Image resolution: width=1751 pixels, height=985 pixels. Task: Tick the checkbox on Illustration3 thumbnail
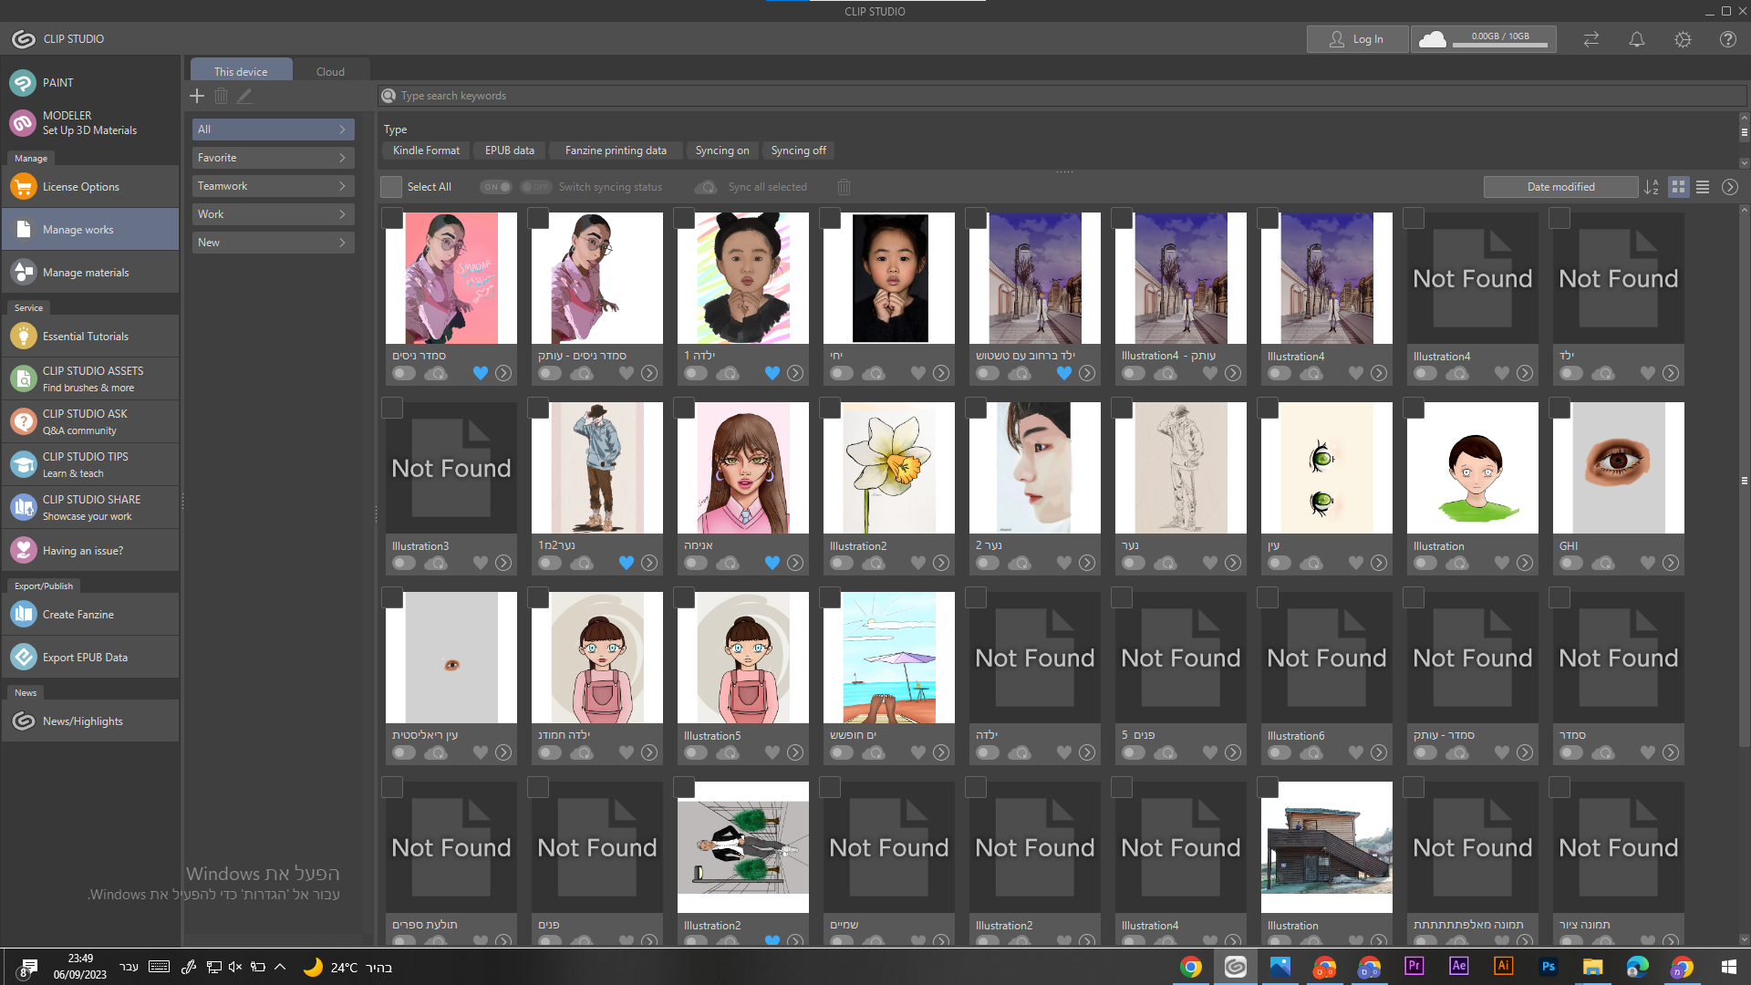[x=392, y=408]
